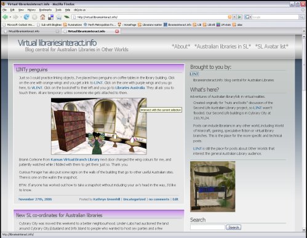This screenshot has height=238, width=307.
Task: Click the vertical scrollbar up arrow
Action: point(304,37)
